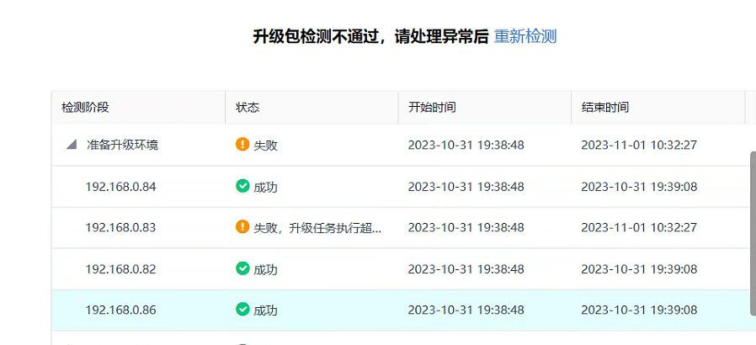Click orange warning icon beside 失败
This screenshot has width=756, height=345.
point(242,144)
